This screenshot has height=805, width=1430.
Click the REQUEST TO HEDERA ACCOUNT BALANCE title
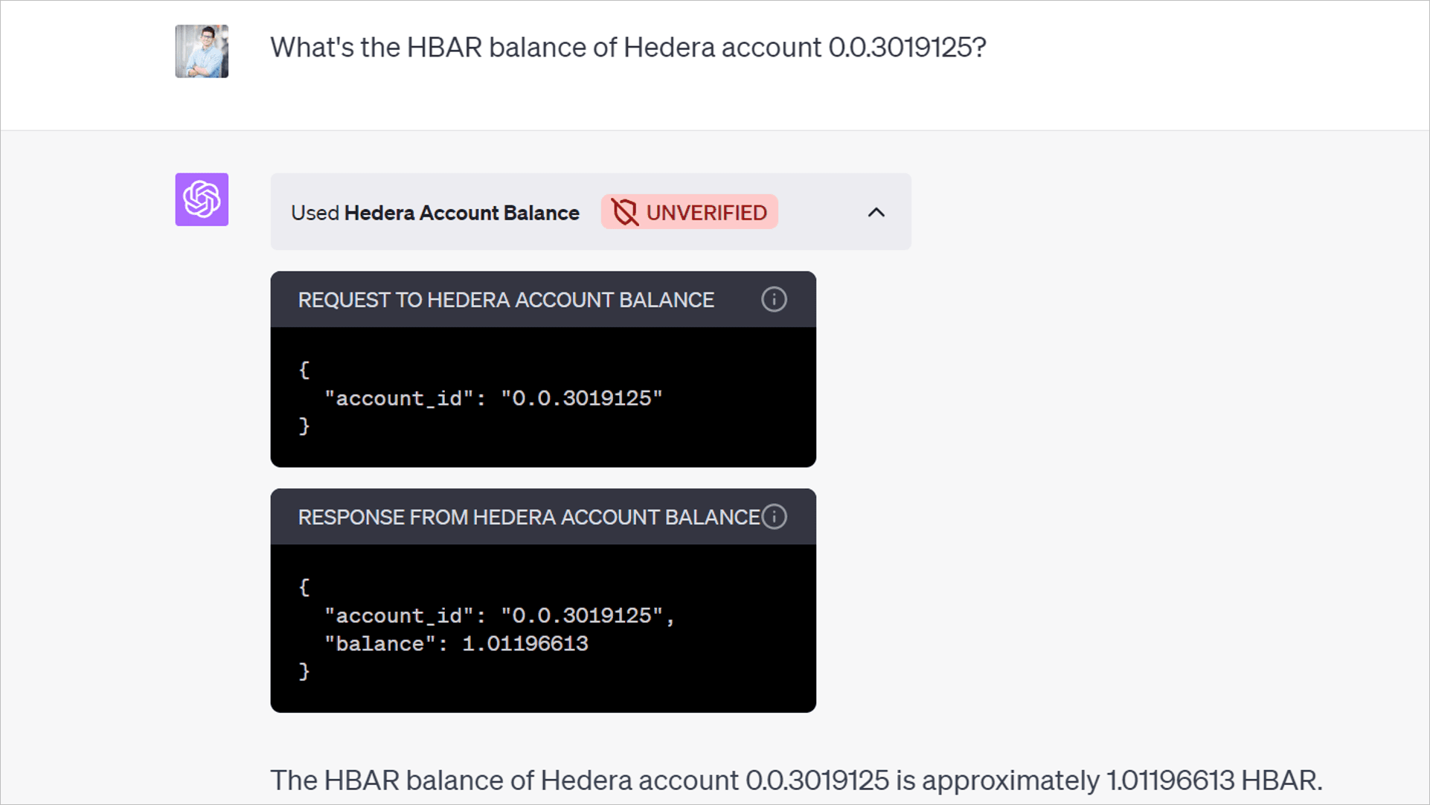(506, 300)
